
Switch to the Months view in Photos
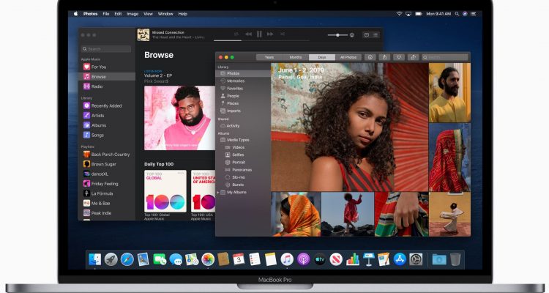pos(296,57)
